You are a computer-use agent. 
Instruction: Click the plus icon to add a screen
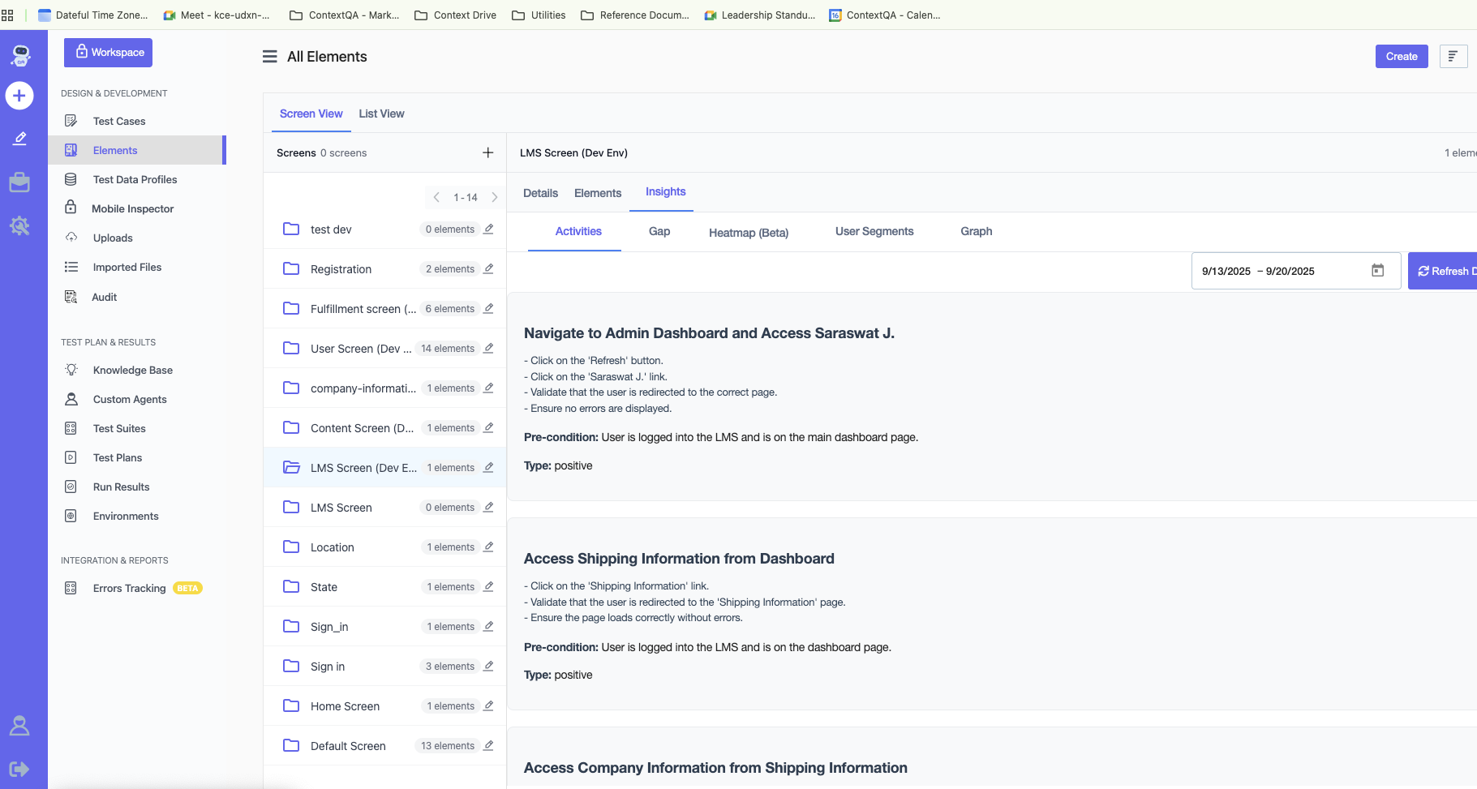pyautogui.click(x=487, y=152)
